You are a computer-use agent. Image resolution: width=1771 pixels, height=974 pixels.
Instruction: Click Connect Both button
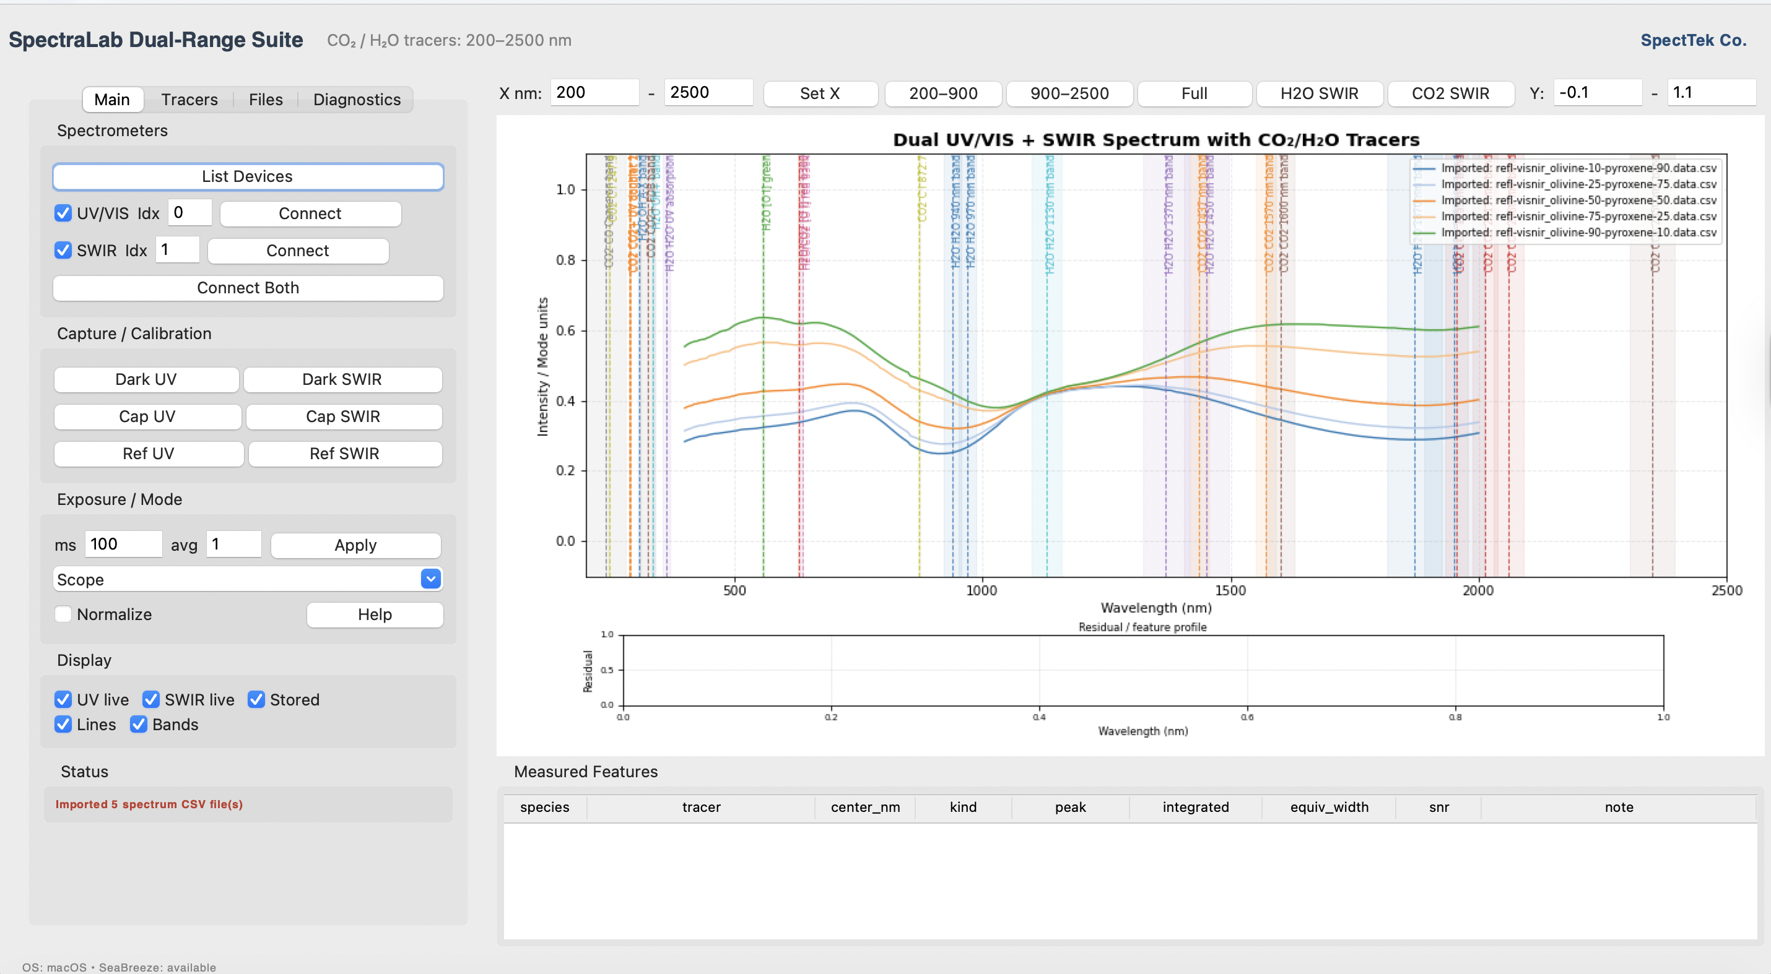[248, 288]
